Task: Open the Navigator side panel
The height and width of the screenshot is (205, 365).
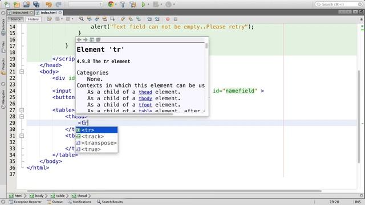Action: point(3,99)
